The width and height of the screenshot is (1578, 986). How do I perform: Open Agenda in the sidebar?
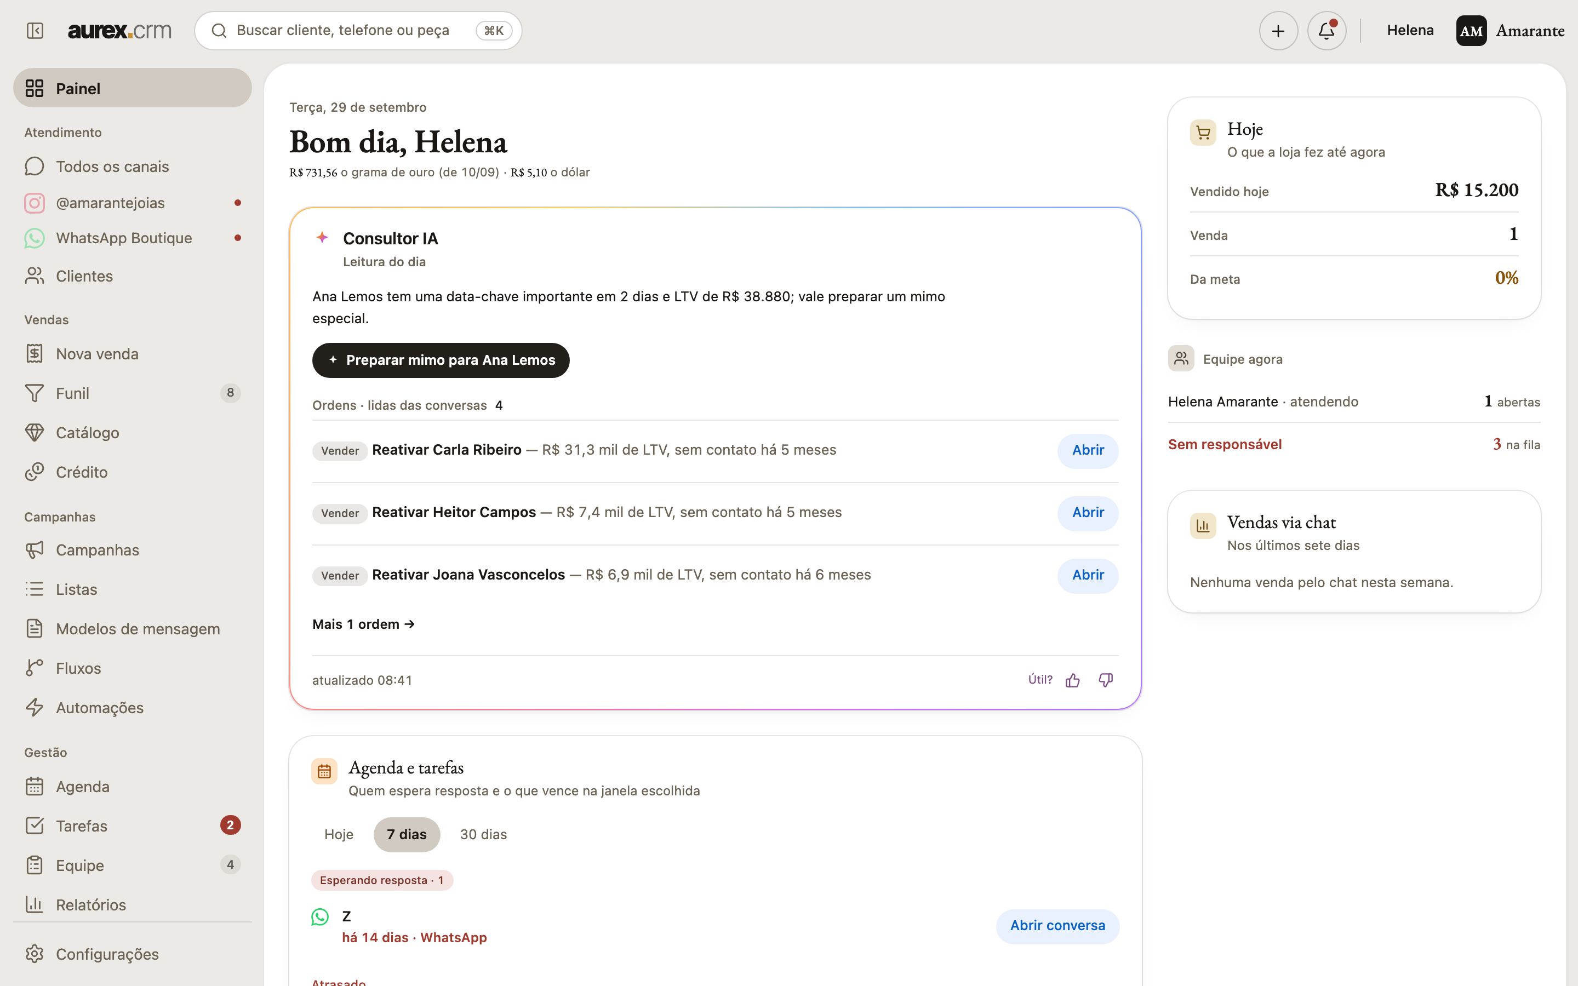click(x=133, y=787)
